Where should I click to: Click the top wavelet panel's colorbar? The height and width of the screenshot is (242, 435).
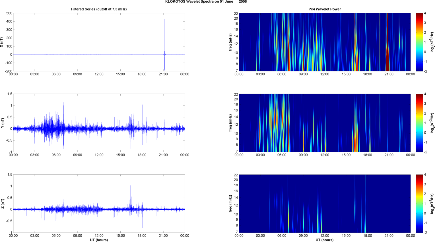[419, 42]
